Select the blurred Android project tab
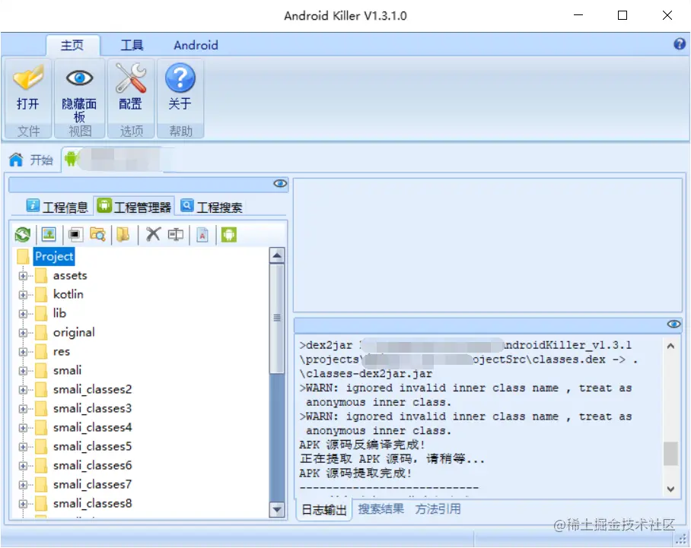Viewport: 691px width, 548px height. click(116, 159)
